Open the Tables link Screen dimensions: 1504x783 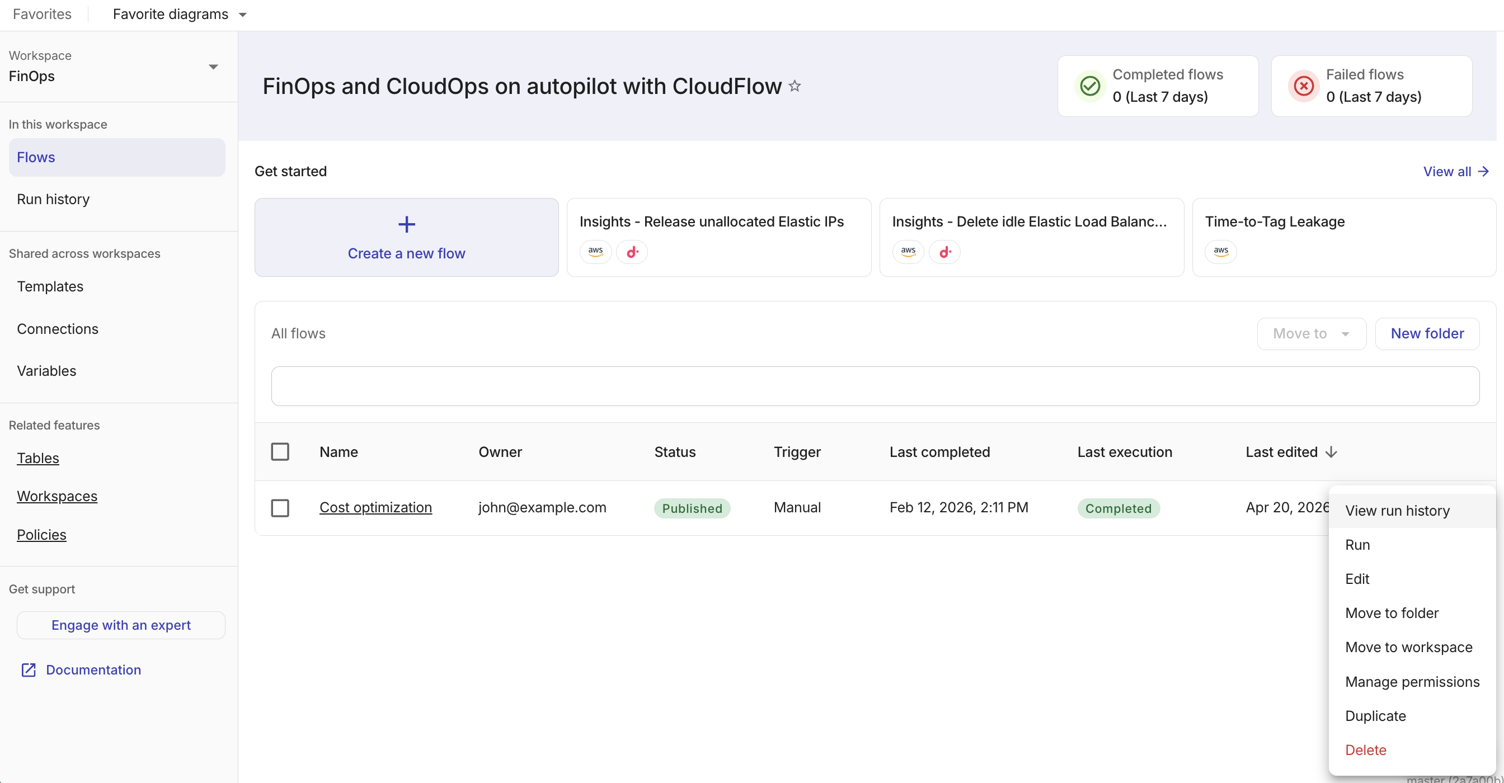tap(38, 459)
